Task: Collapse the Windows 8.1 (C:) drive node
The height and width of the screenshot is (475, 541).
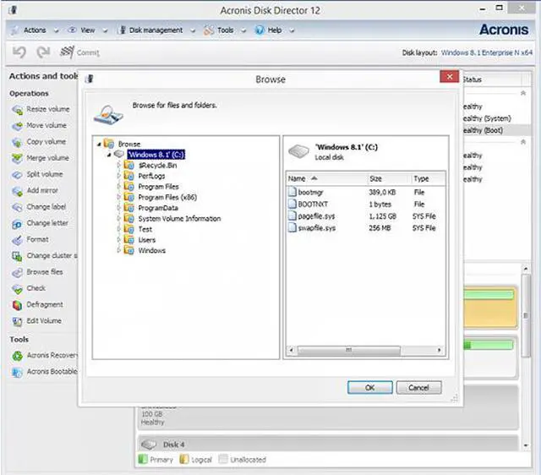Action: pos(109,155)
